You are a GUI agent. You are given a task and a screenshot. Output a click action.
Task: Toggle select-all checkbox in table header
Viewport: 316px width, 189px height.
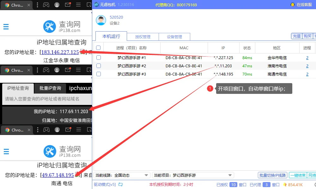pos(98,48)
